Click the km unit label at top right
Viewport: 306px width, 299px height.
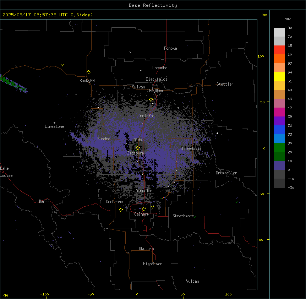click(264, 15)
